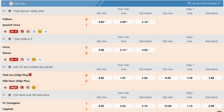The image size is (224, 112).
Task: Select first-half draw odds 1.39 for Thái Lan
Action: (190, 78)
